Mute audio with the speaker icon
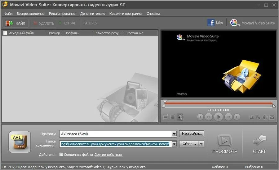 (x=180, y=117)
